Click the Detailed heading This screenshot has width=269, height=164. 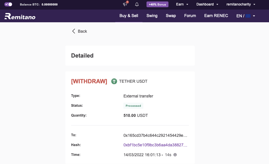pos(82,56)
